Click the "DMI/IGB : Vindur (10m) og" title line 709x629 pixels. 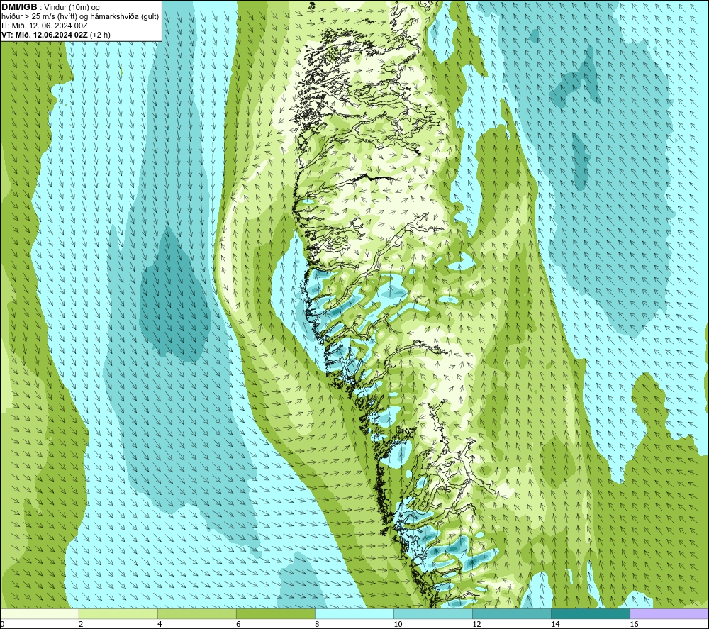(x=50, y=7)
